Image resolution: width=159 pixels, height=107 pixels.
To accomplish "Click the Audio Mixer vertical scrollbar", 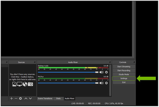I will 110,80.
